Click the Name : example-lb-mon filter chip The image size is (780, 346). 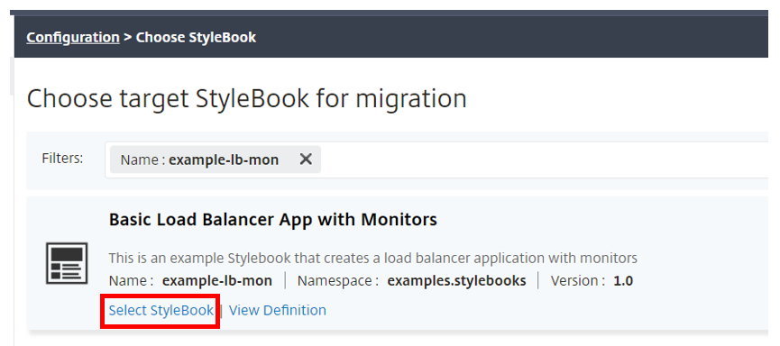216,159
